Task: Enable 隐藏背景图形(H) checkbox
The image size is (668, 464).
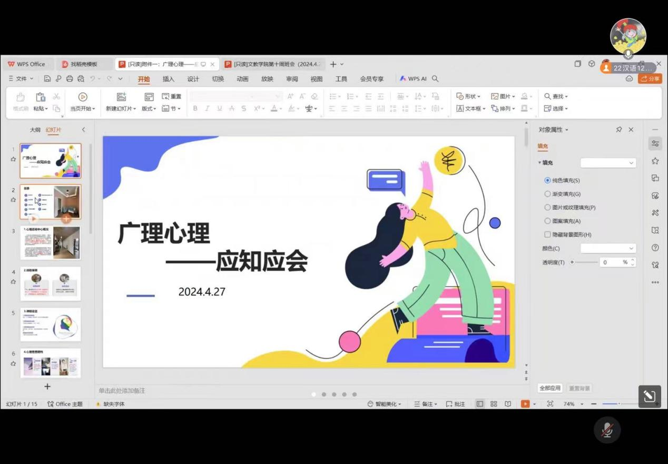Action: pos(548,234)
